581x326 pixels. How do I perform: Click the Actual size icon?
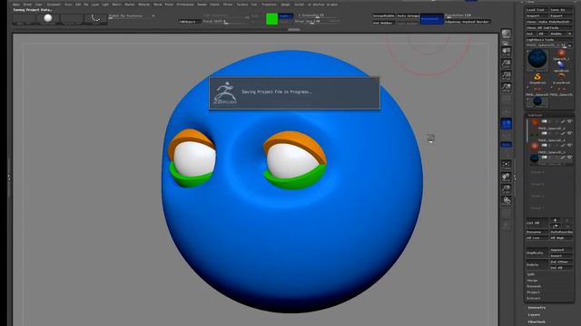click(x=507, y=76)
